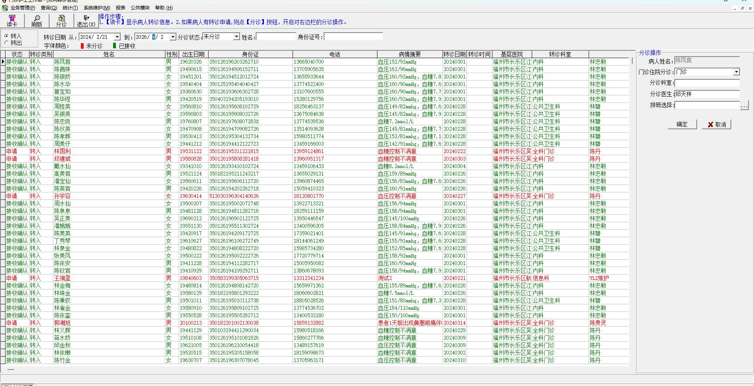Image resolution: width=754 pixels, height=386 pixels.
Task: Click the 取消 button in 分诊操作
Action: (x=717, y=124)
